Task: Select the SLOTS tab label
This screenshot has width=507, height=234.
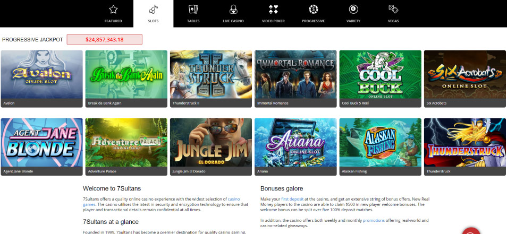Action: [153, 21]
